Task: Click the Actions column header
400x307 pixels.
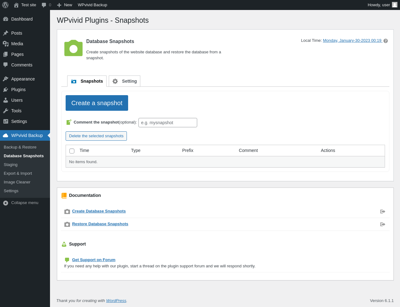Action: (328, 150)
